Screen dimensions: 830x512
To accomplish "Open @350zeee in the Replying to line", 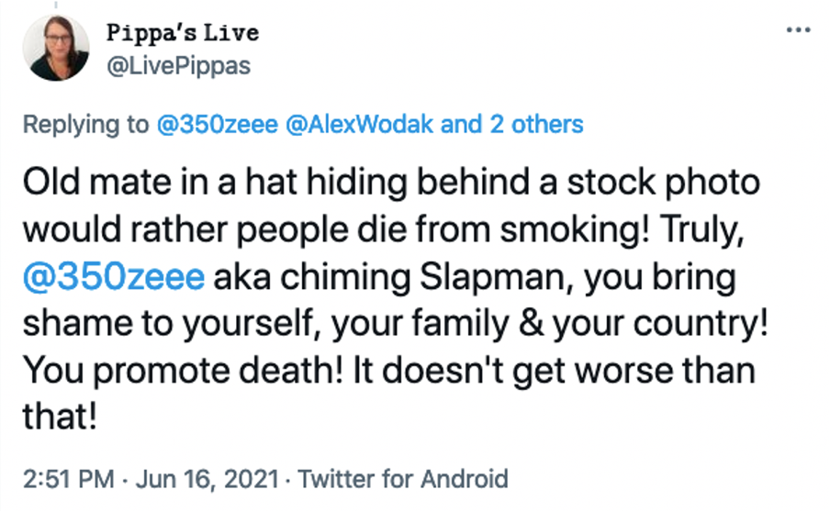I will 217,125.
